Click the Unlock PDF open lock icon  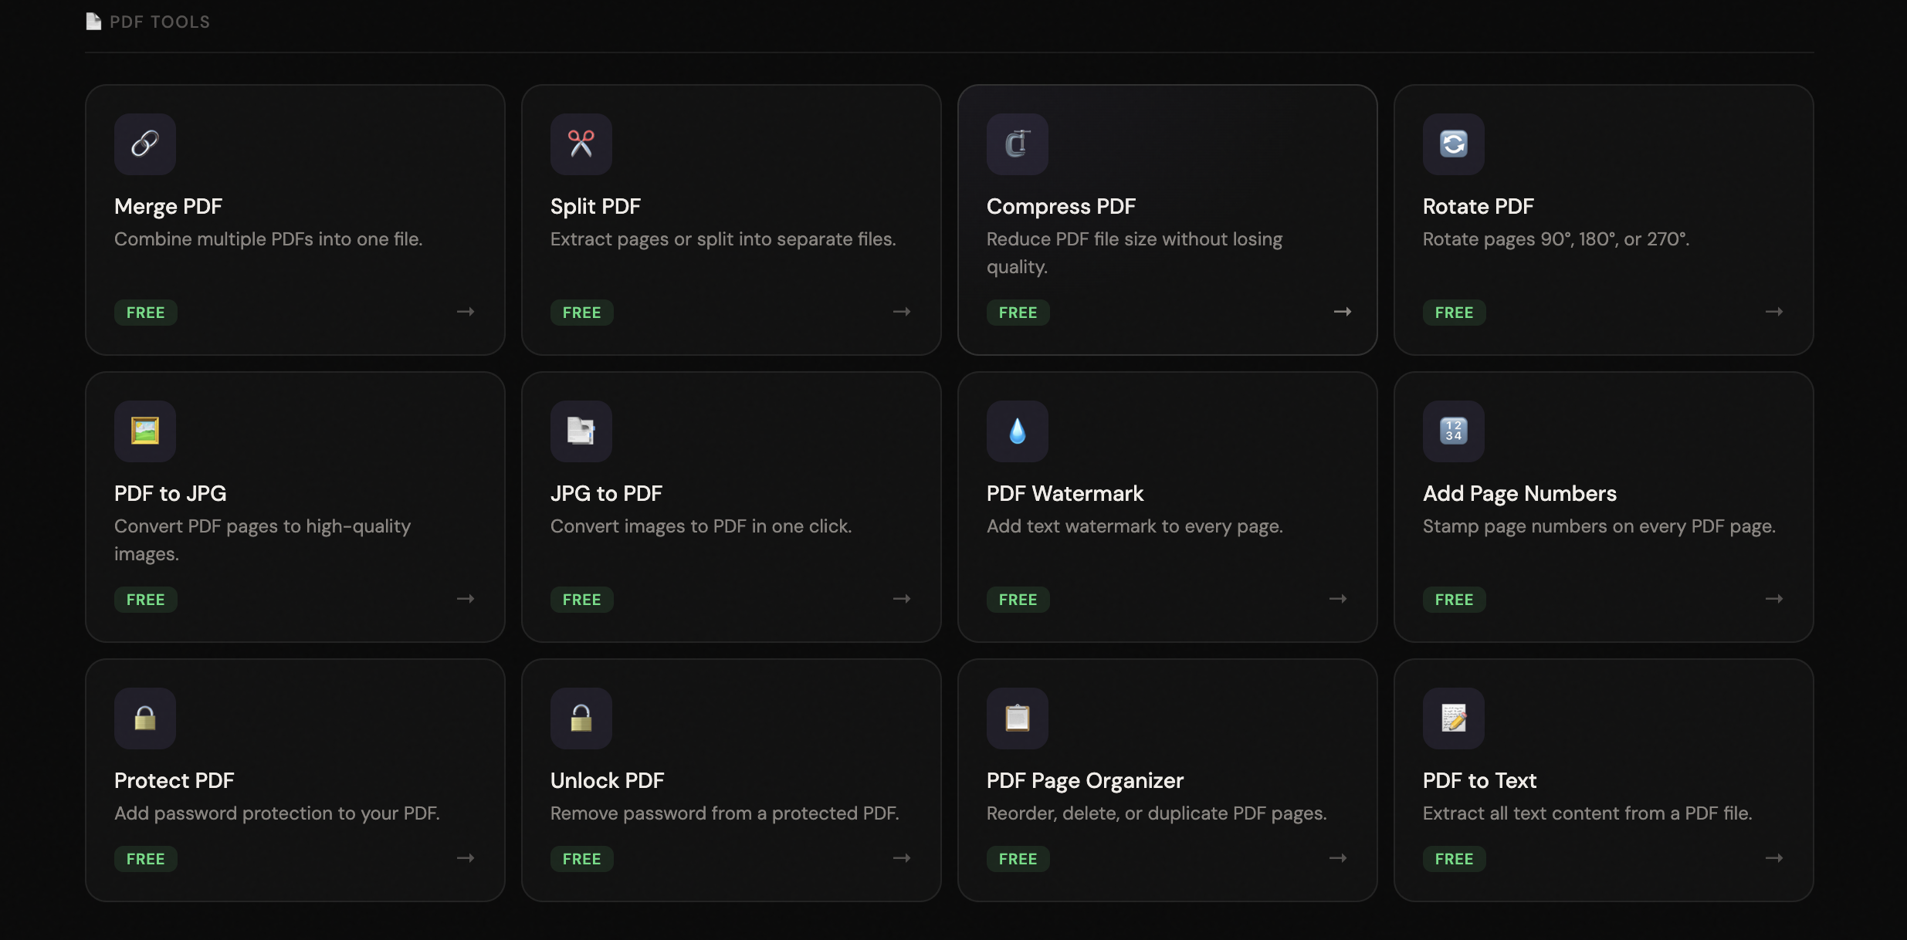(x=581, y=719)
